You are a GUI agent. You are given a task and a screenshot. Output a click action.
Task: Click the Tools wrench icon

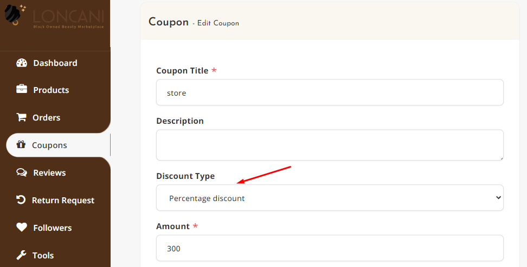coord(21,255)
